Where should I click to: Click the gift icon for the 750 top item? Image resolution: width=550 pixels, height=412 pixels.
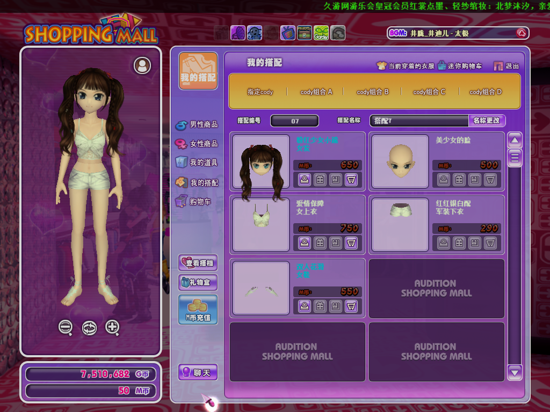point(320,243)
